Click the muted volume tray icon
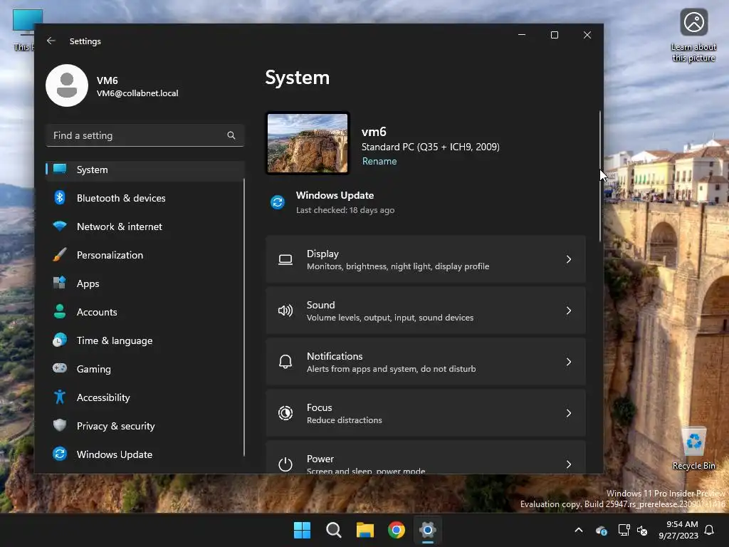The height and width of the screenshot is (547, 729). point(643,530)
